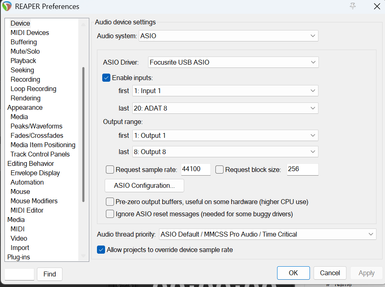Select Plug-ins category

(19, 257)
